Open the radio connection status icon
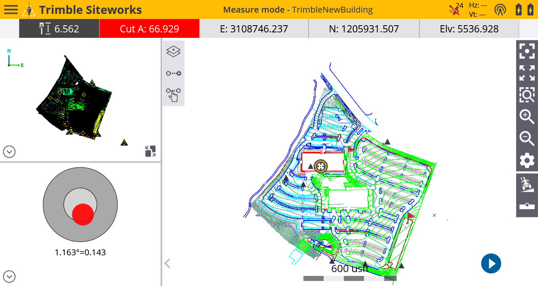The width and height of the screenshot is (538, 286). [x=500, y=9]
